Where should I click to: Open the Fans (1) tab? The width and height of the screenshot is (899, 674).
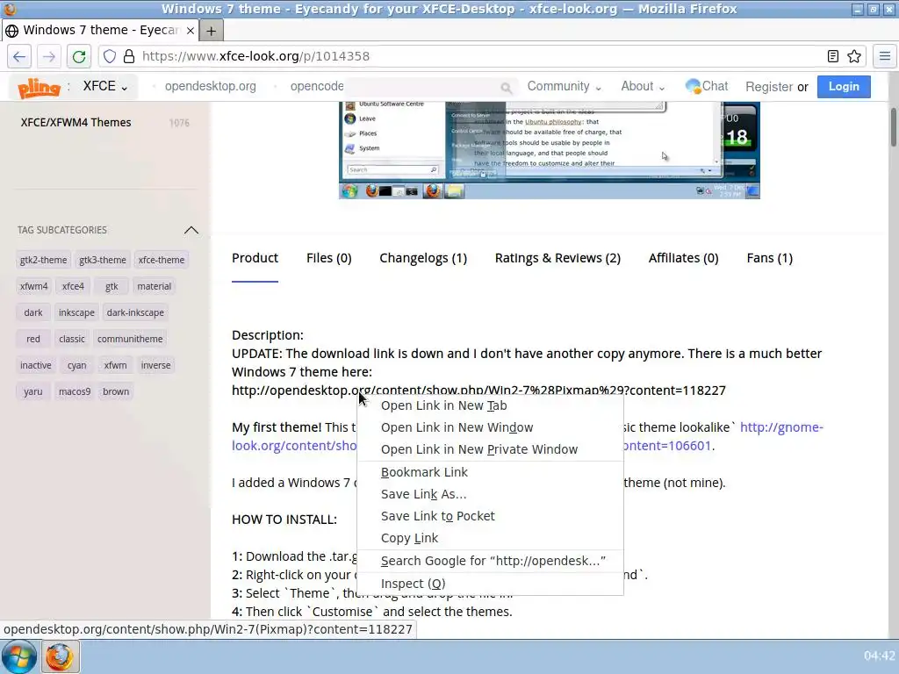coord(769,258)
